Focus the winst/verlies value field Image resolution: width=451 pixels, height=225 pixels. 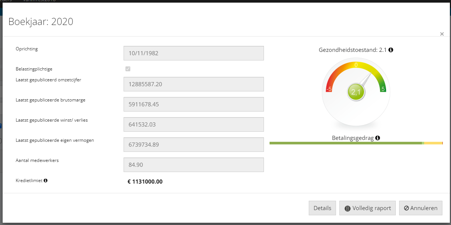coord(194,125)
